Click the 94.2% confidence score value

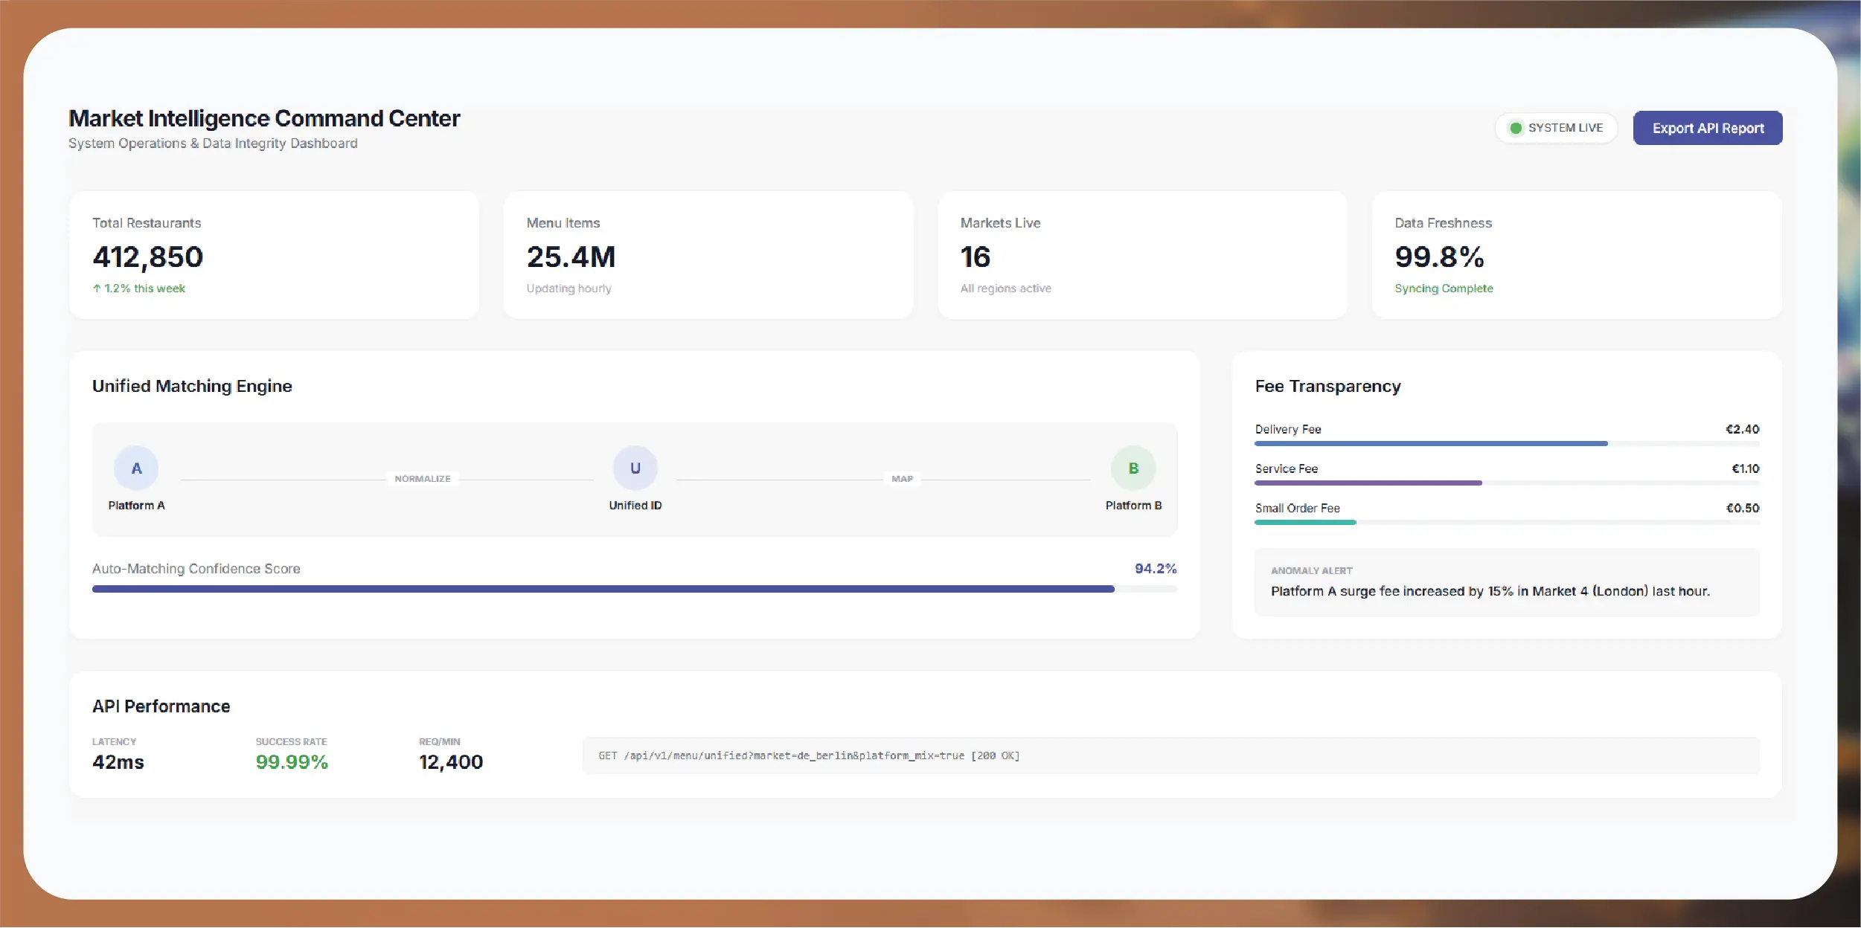pyautogui.click(x=1155, y=569)
